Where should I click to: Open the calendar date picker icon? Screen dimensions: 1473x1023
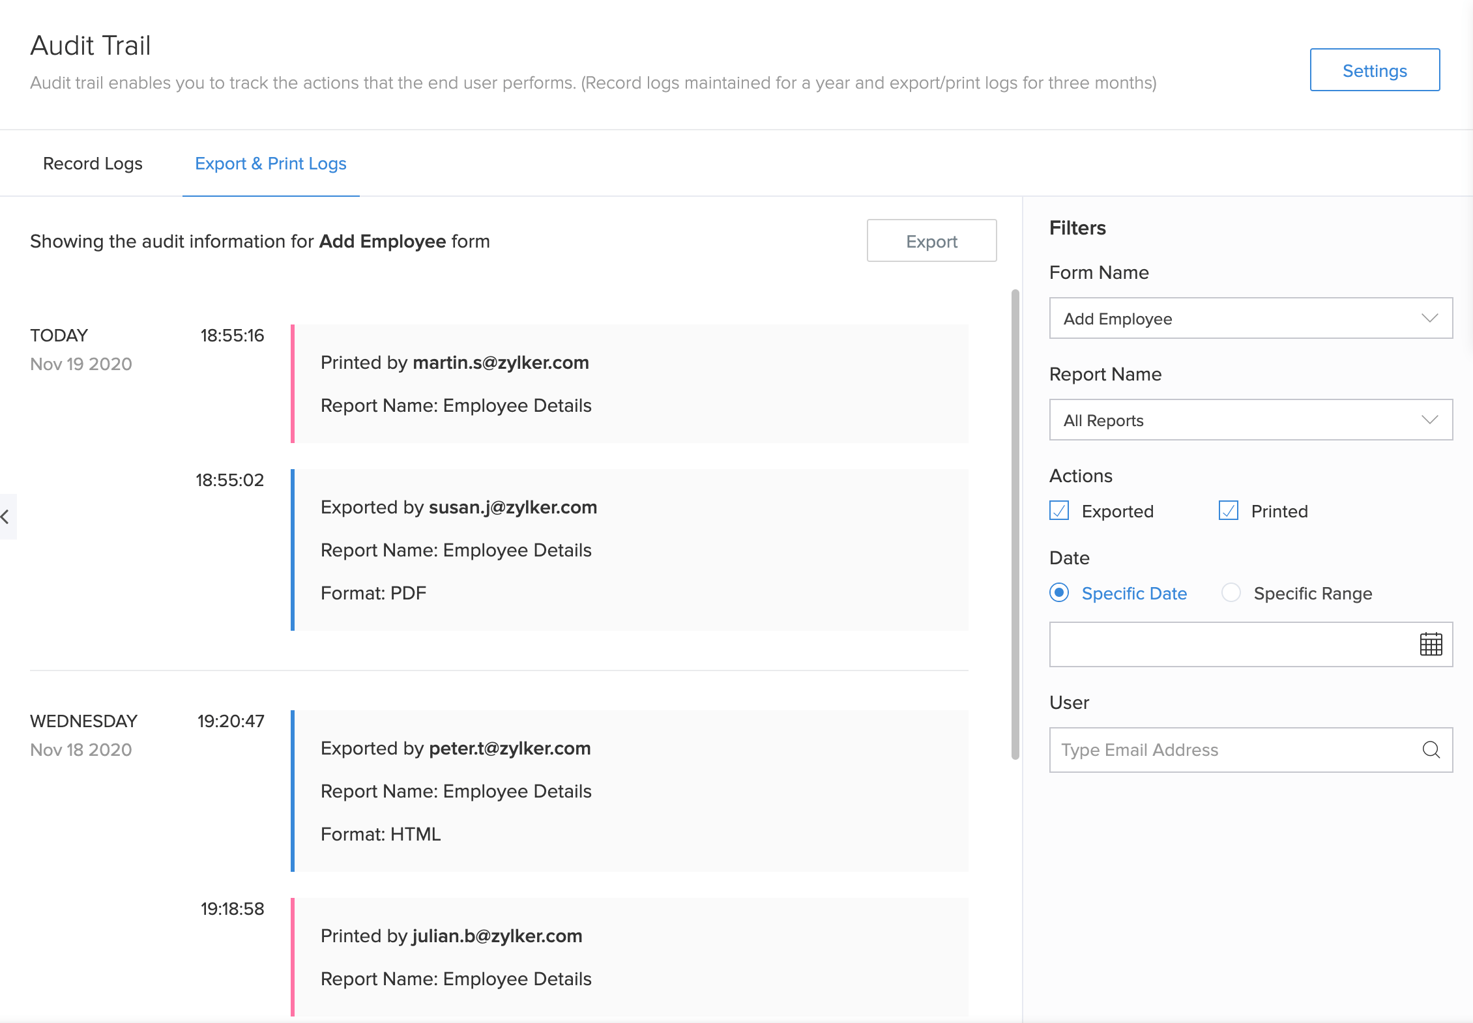pyautogui.click(x=1431, y=644)
